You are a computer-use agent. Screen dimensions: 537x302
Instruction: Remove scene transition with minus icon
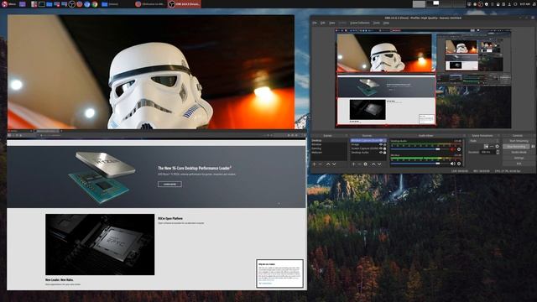pyautogui.click(x=492, y=147)
